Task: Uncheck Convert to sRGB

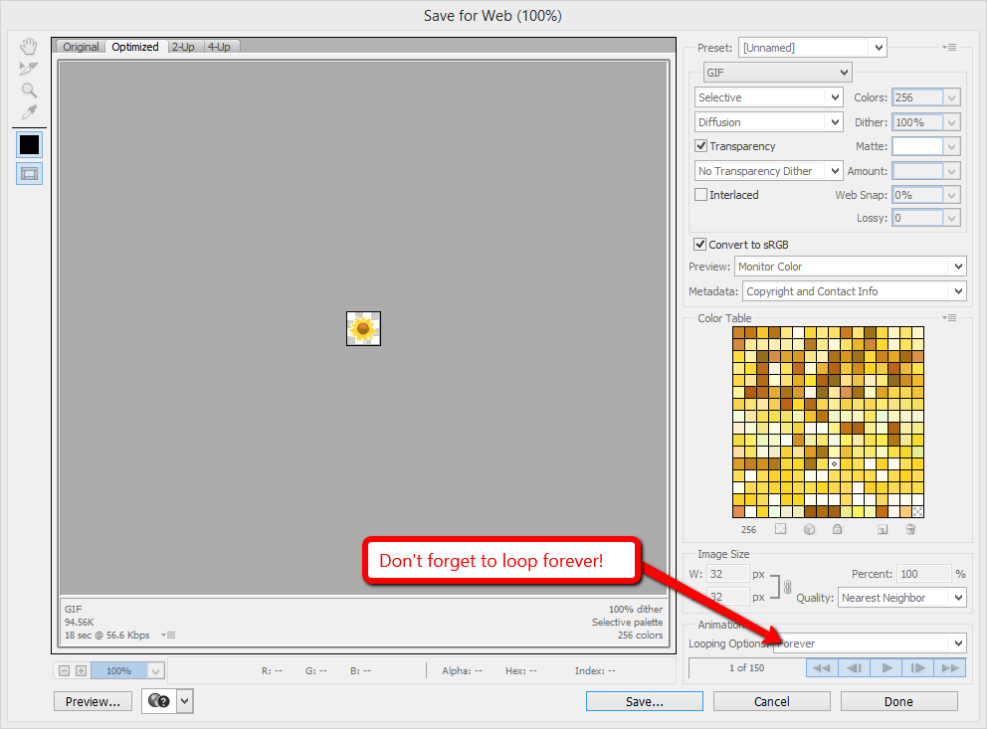Action: pos(700,245)
